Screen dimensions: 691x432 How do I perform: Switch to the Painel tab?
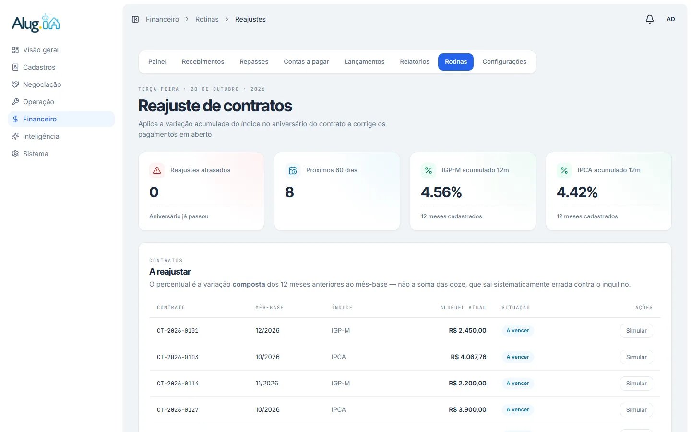coord(157,62)
